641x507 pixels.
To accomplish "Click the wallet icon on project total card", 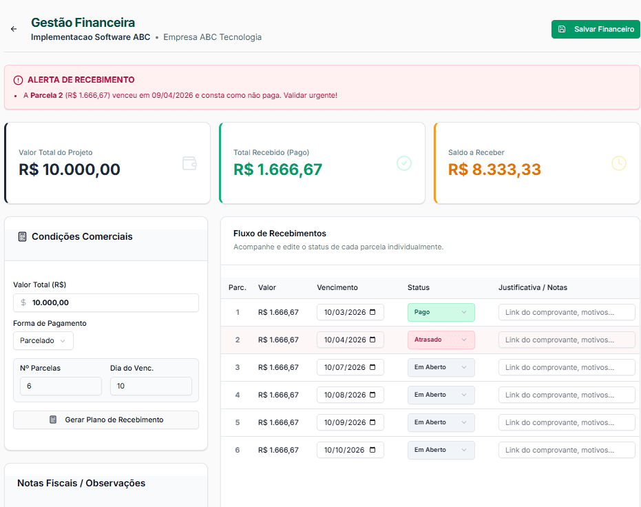I will pyautogui.click(x=189, y=163).
